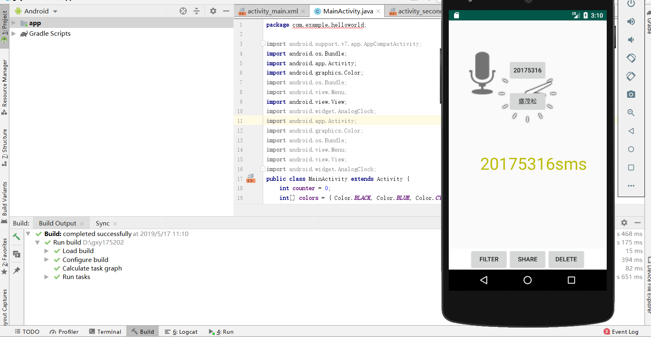The height and width of the screenshot is (337, 651).
Task: Tap the Android recents navigation button
Action: point(571,280)
